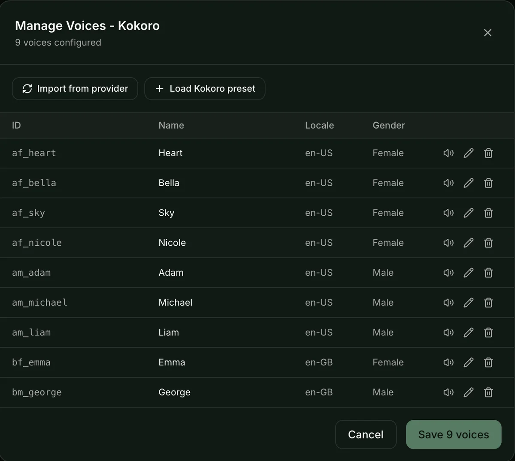Click the af_nicole ID text

click(x=37, y=243)
